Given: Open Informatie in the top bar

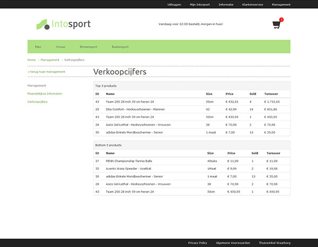Looking at the screenshot, I should [x=226, y=4].
